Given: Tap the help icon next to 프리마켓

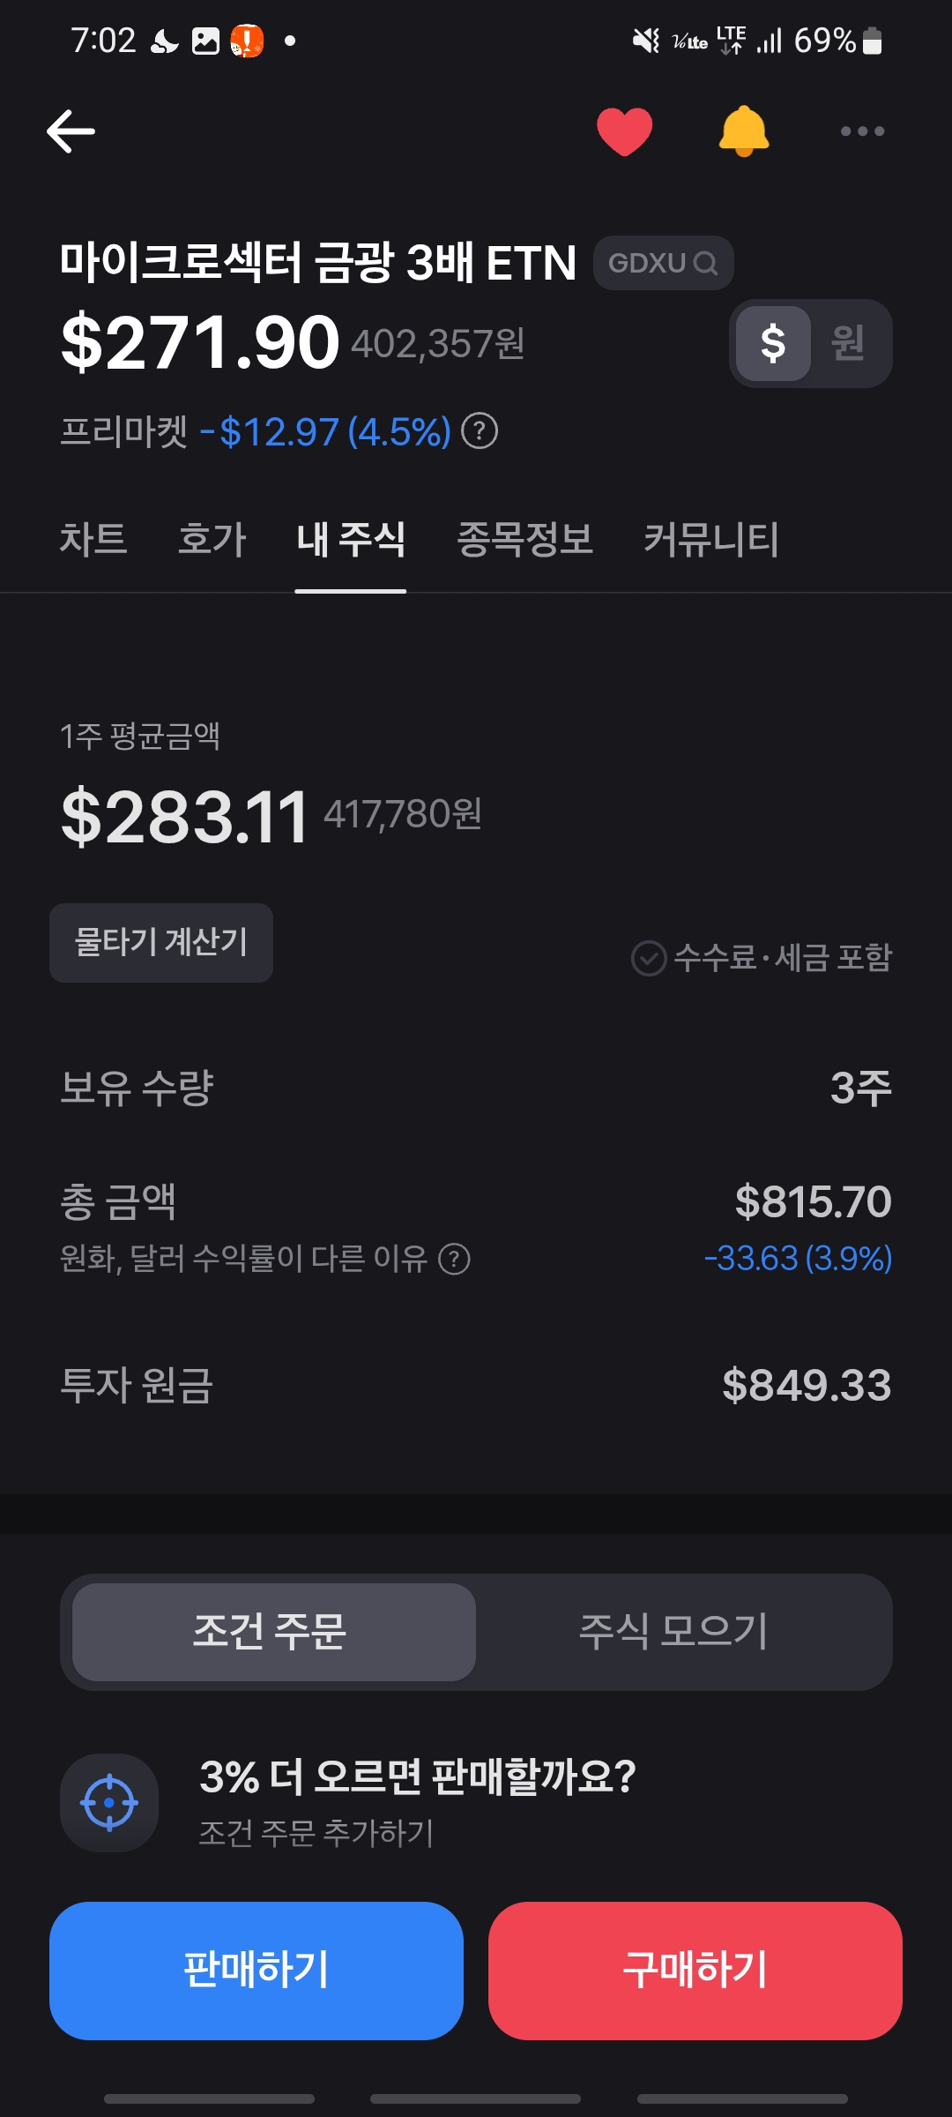Looking at the screenshot, I should point(480,431).
